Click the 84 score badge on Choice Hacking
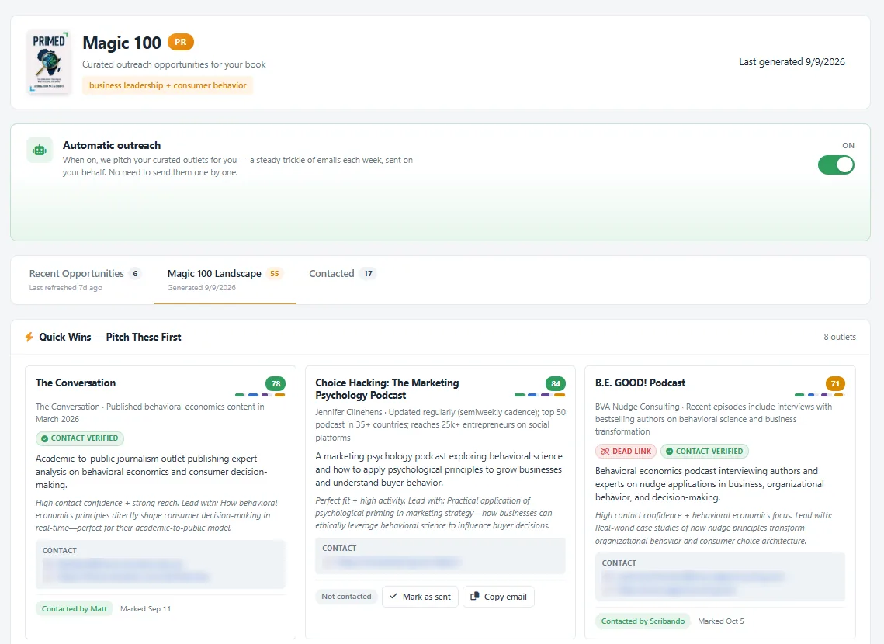Image resolution: width=884 pixels, height=644 pixels. pyautogui.click(x=556, y=384)
